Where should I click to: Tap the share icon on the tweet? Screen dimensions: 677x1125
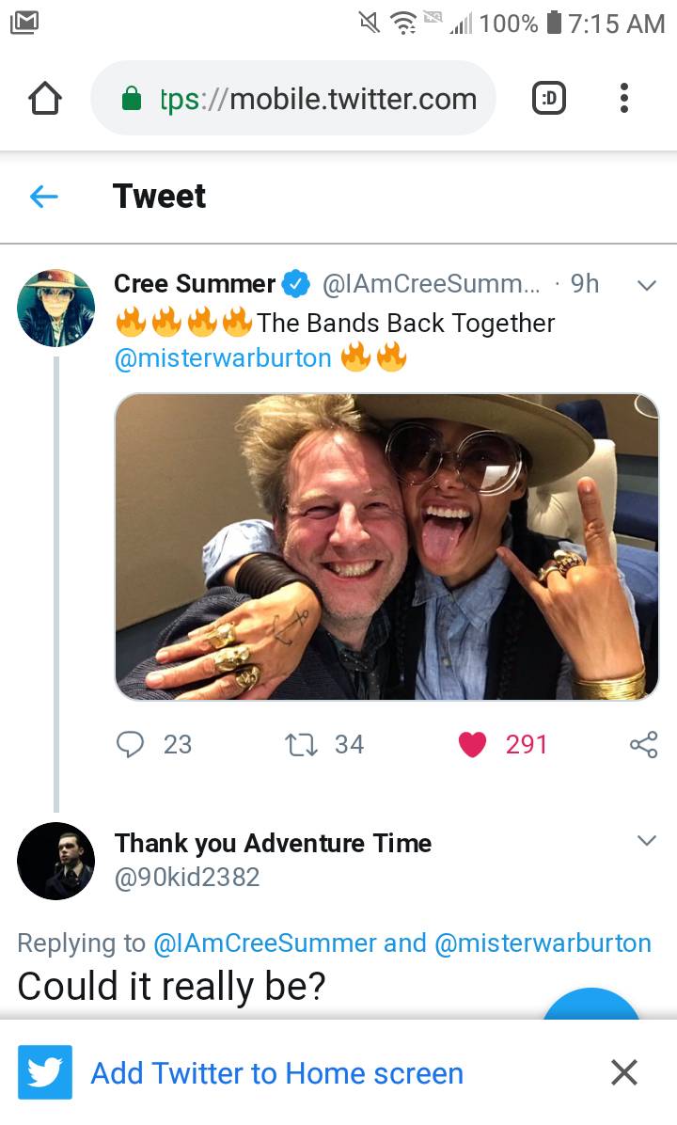click(x=643, y=744)
